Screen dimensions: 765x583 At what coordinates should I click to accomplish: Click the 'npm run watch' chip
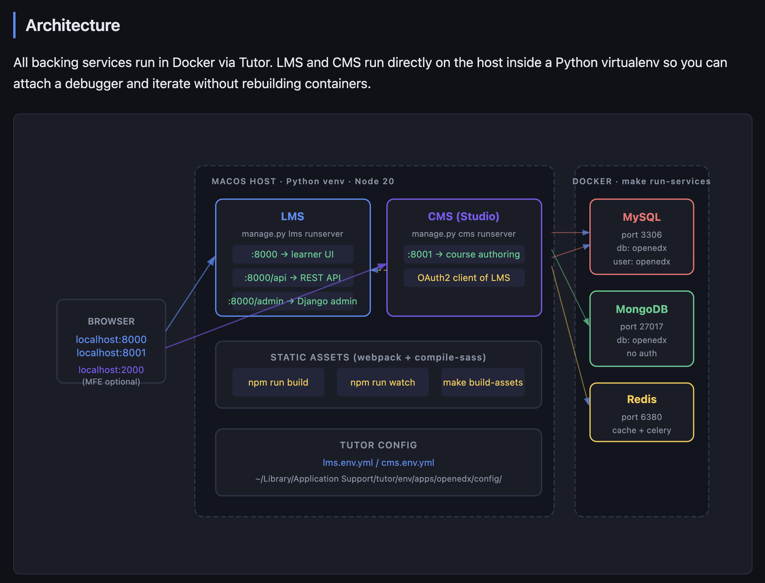pos(383,382)
